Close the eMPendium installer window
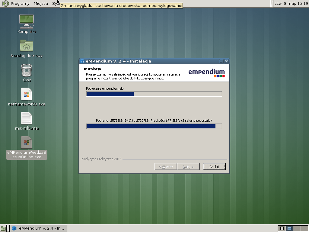309x232 pixels. coord(226,61)
